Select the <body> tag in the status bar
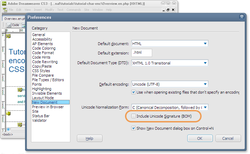 [x=8, y=134]
